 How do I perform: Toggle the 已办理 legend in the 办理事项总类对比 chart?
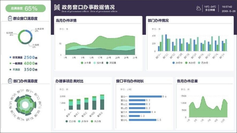click(70, 121)
